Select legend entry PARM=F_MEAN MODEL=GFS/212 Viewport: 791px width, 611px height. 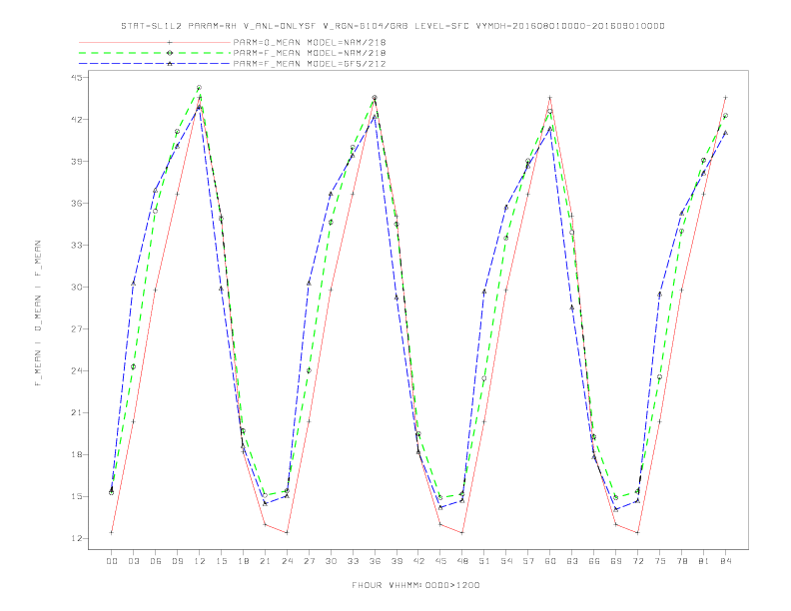click(x=310, y=64)
